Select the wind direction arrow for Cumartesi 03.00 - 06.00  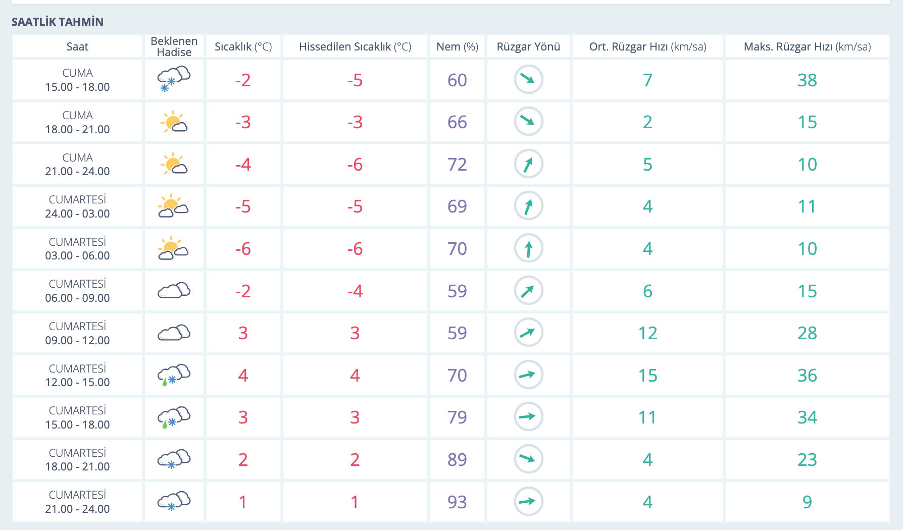528,248
